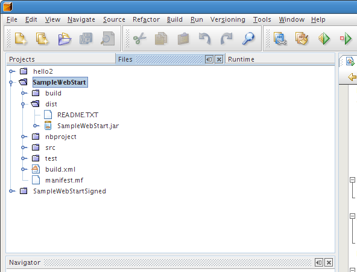
Task: Expand the SampleWebStart.jar archive node
Action: [x=36, y=126]
